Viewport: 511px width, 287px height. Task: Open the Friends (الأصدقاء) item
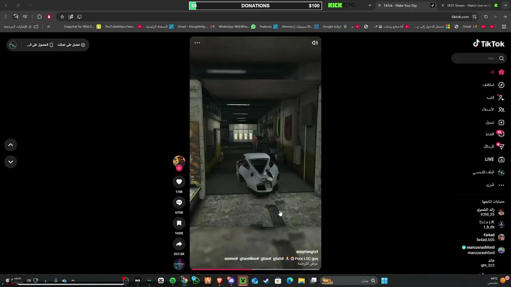tap(493, 110)
